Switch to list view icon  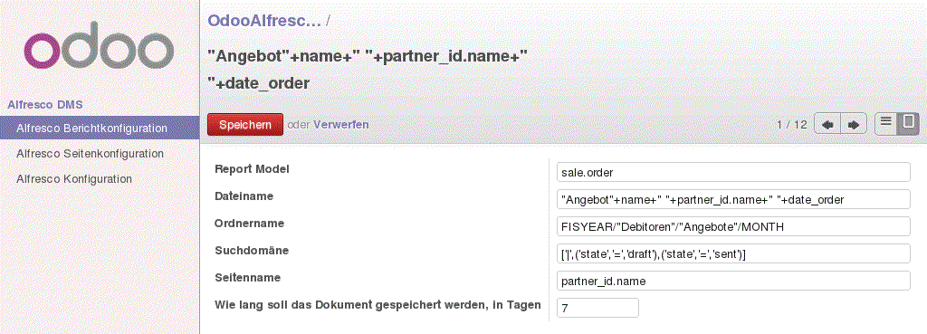(x=885, y=124)
